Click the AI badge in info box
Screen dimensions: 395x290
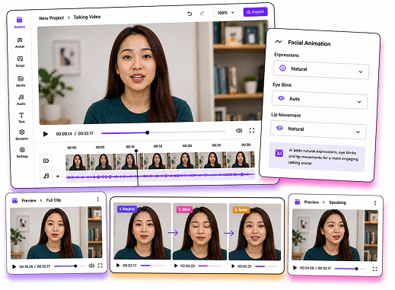pos(279,153)
